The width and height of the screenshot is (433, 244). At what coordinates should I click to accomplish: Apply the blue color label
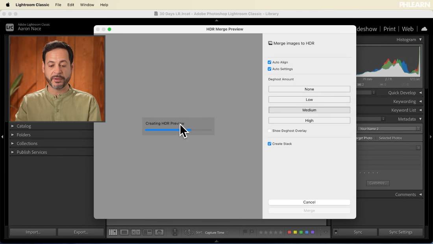[307, 232]
